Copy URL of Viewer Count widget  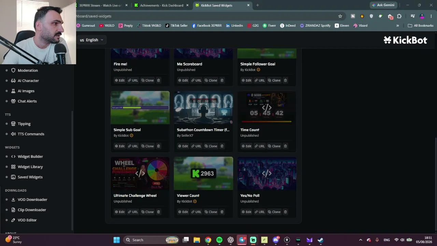click(196, 212)
